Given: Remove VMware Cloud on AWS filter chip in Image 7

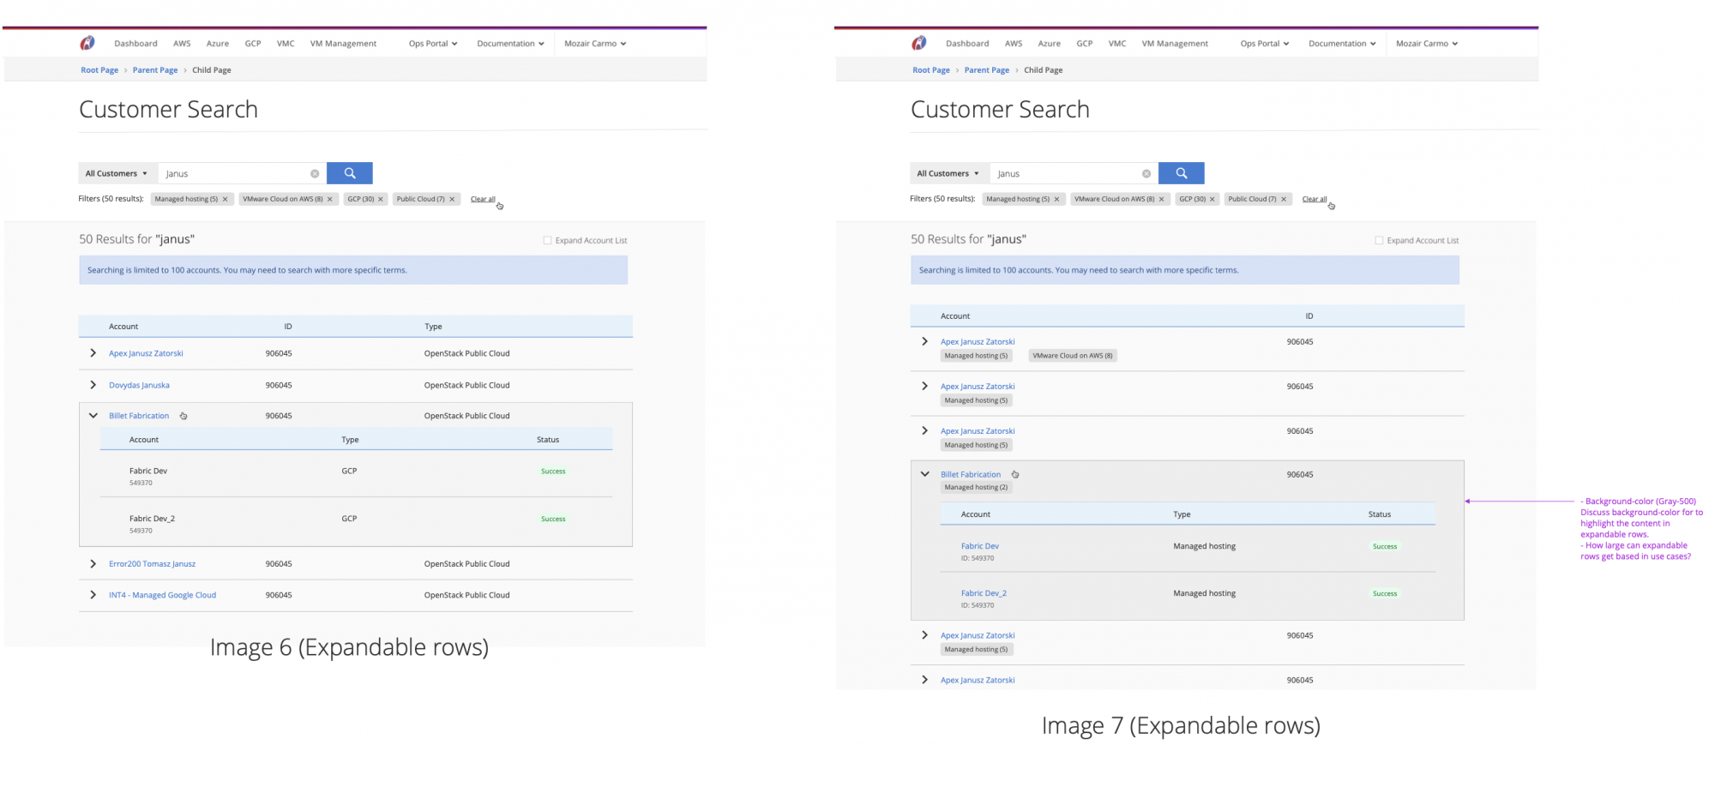Looking at the screenshot, I should [x=1161, y=199].
